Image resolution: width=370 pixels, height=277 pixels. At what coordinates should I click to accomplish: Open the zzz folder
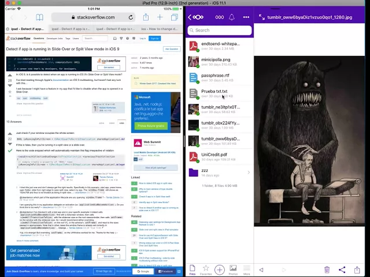click(220, 173)
